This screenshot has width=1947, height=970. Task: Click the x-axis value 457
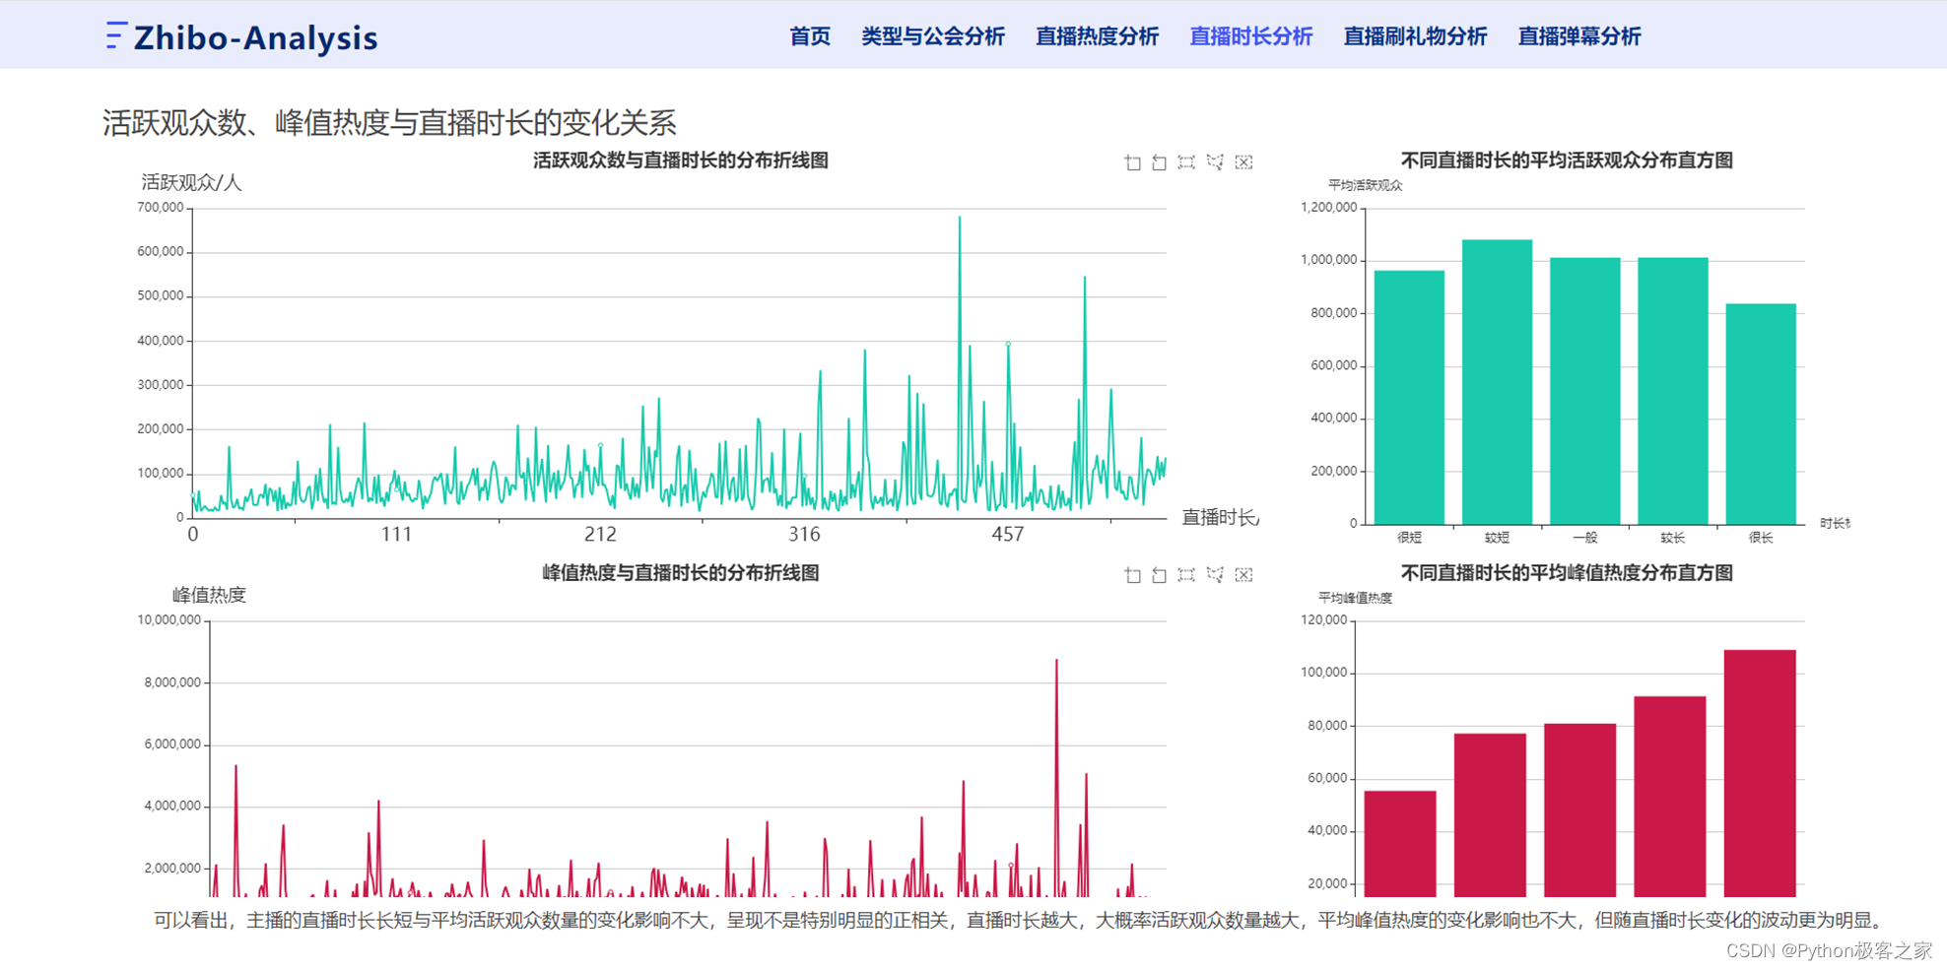tap(1008, 534)
